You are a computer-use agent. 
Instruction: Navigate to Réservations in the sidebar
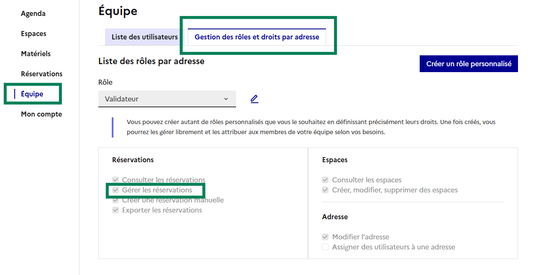coord(42,74)
